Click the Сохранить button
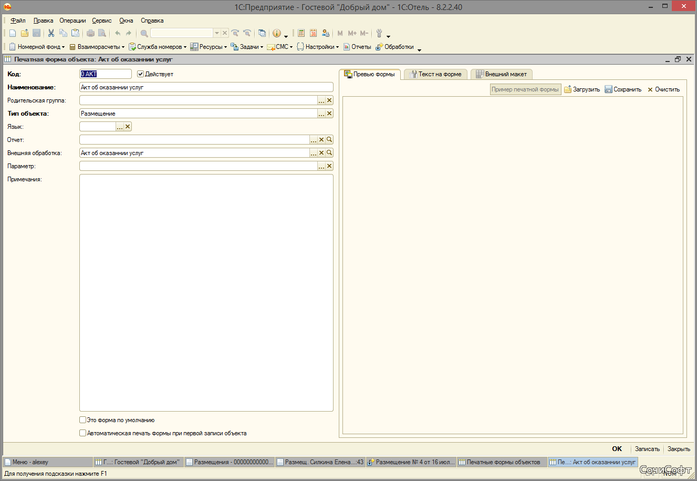697x481 pixels. tap(623, 89)
